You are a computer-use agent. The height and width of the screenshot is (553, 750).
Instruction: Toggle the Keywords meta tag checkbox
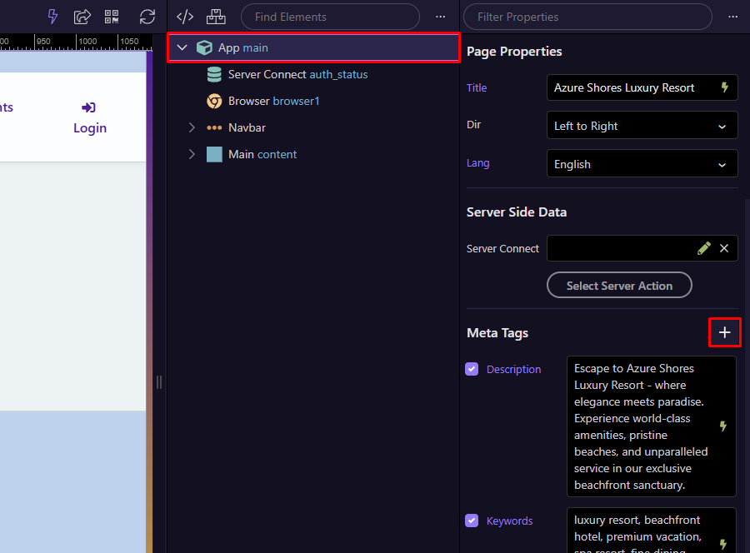(x=472, y=521)
